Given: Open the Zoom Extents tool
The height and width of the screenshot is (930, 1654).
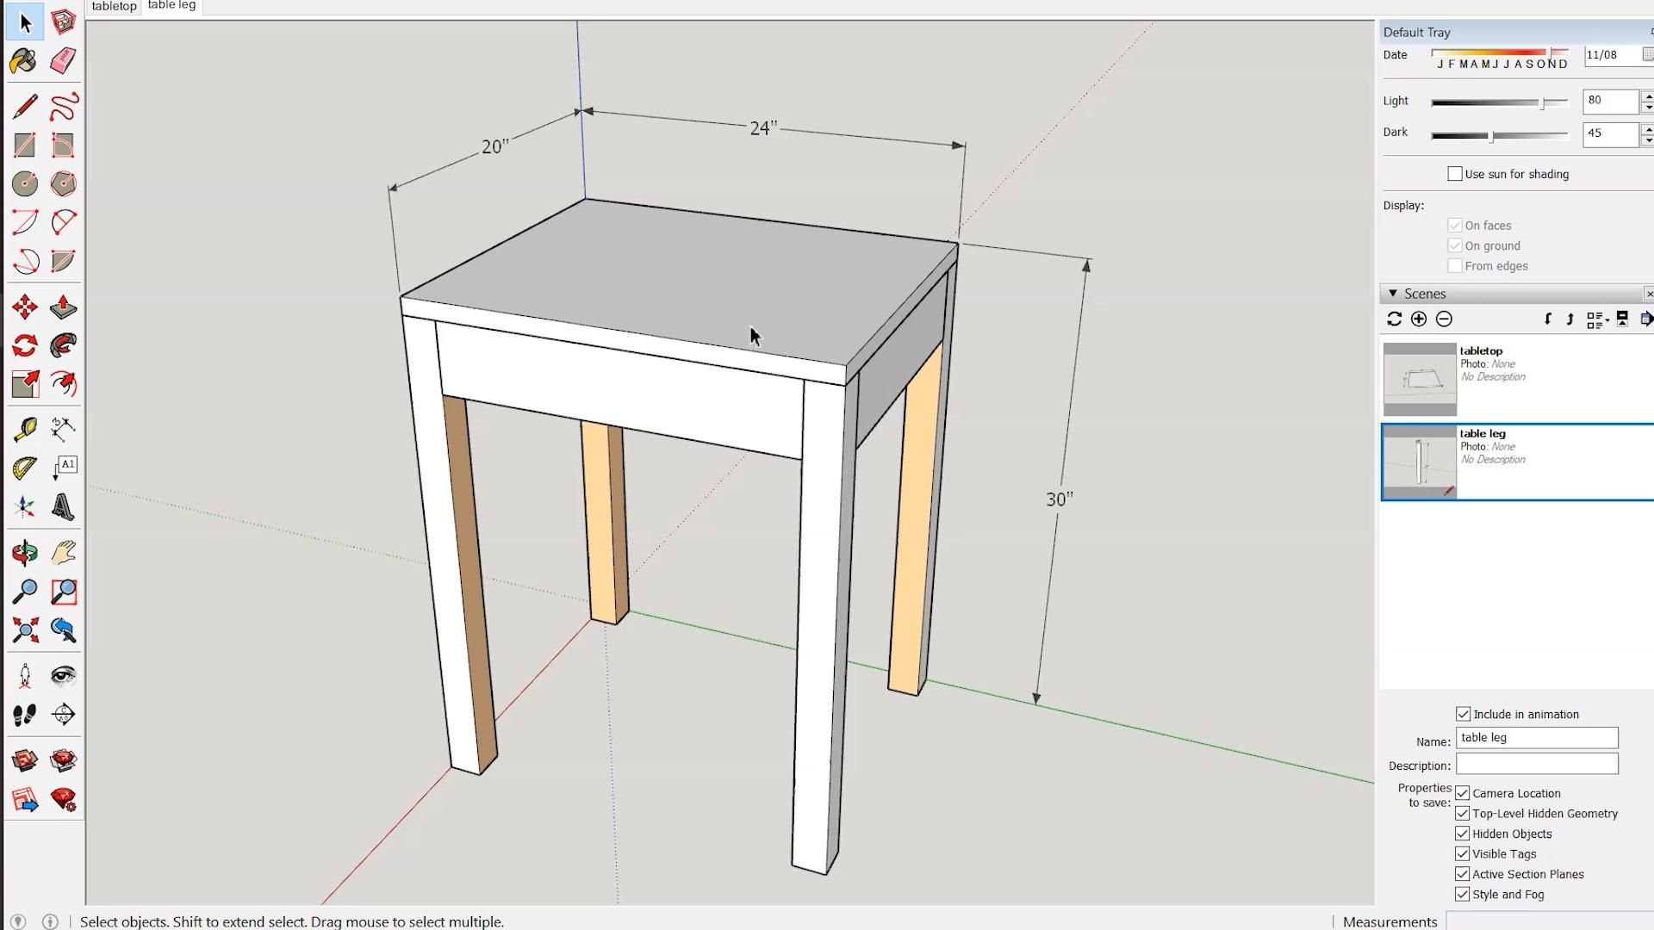Looking at the screenshot, I should tap(23, 630).
